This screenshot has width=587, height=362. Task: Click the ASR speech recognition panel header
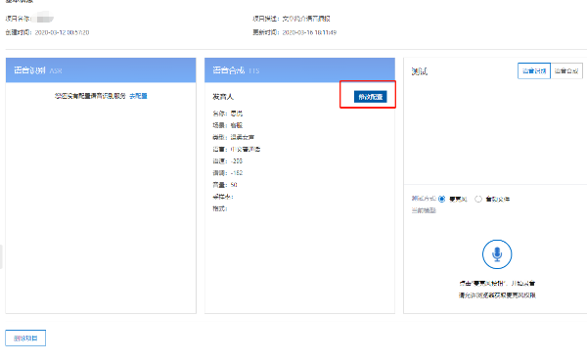click(x=101, y=70)
